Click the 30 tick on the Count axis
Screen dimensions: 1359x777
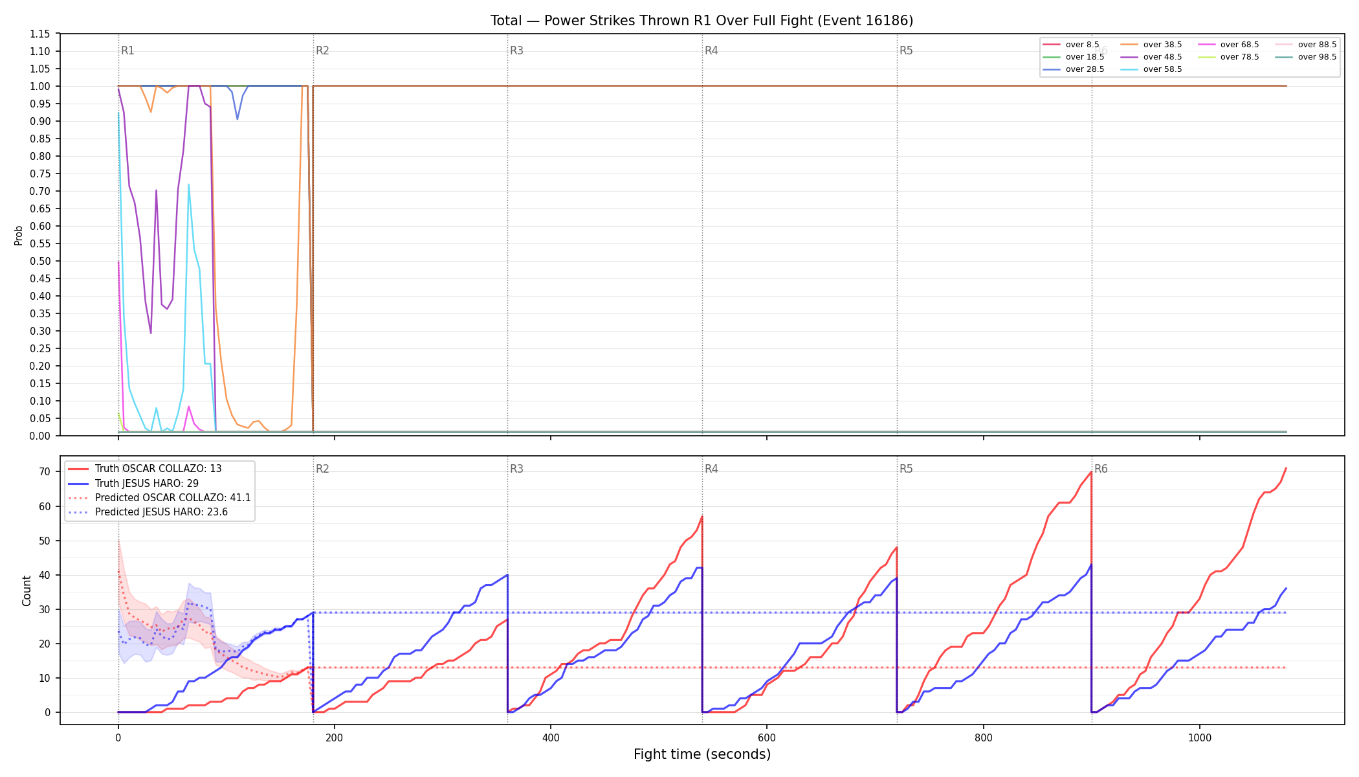point(44,609)
